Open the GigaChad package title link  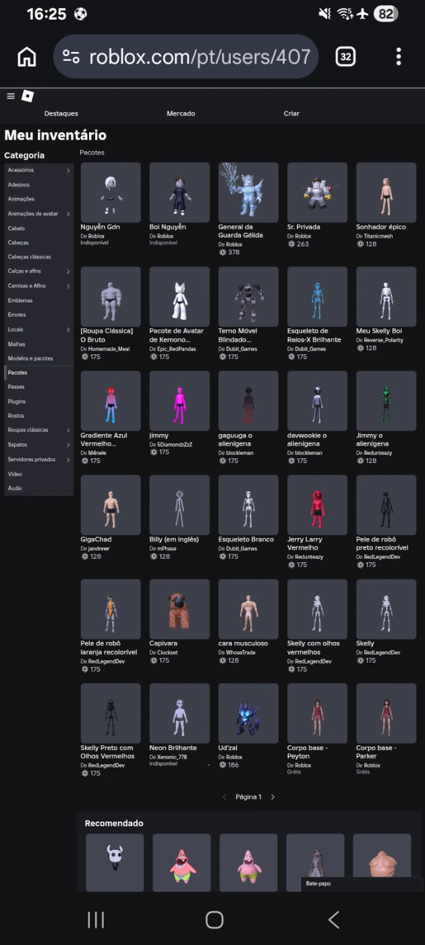[x=96, y=539]
